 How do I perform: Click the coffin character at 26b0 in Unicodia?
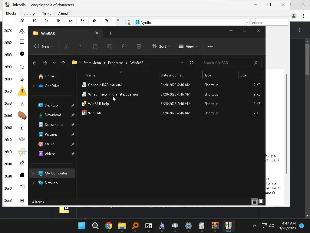pyautogui.click(x=22, y=116)
